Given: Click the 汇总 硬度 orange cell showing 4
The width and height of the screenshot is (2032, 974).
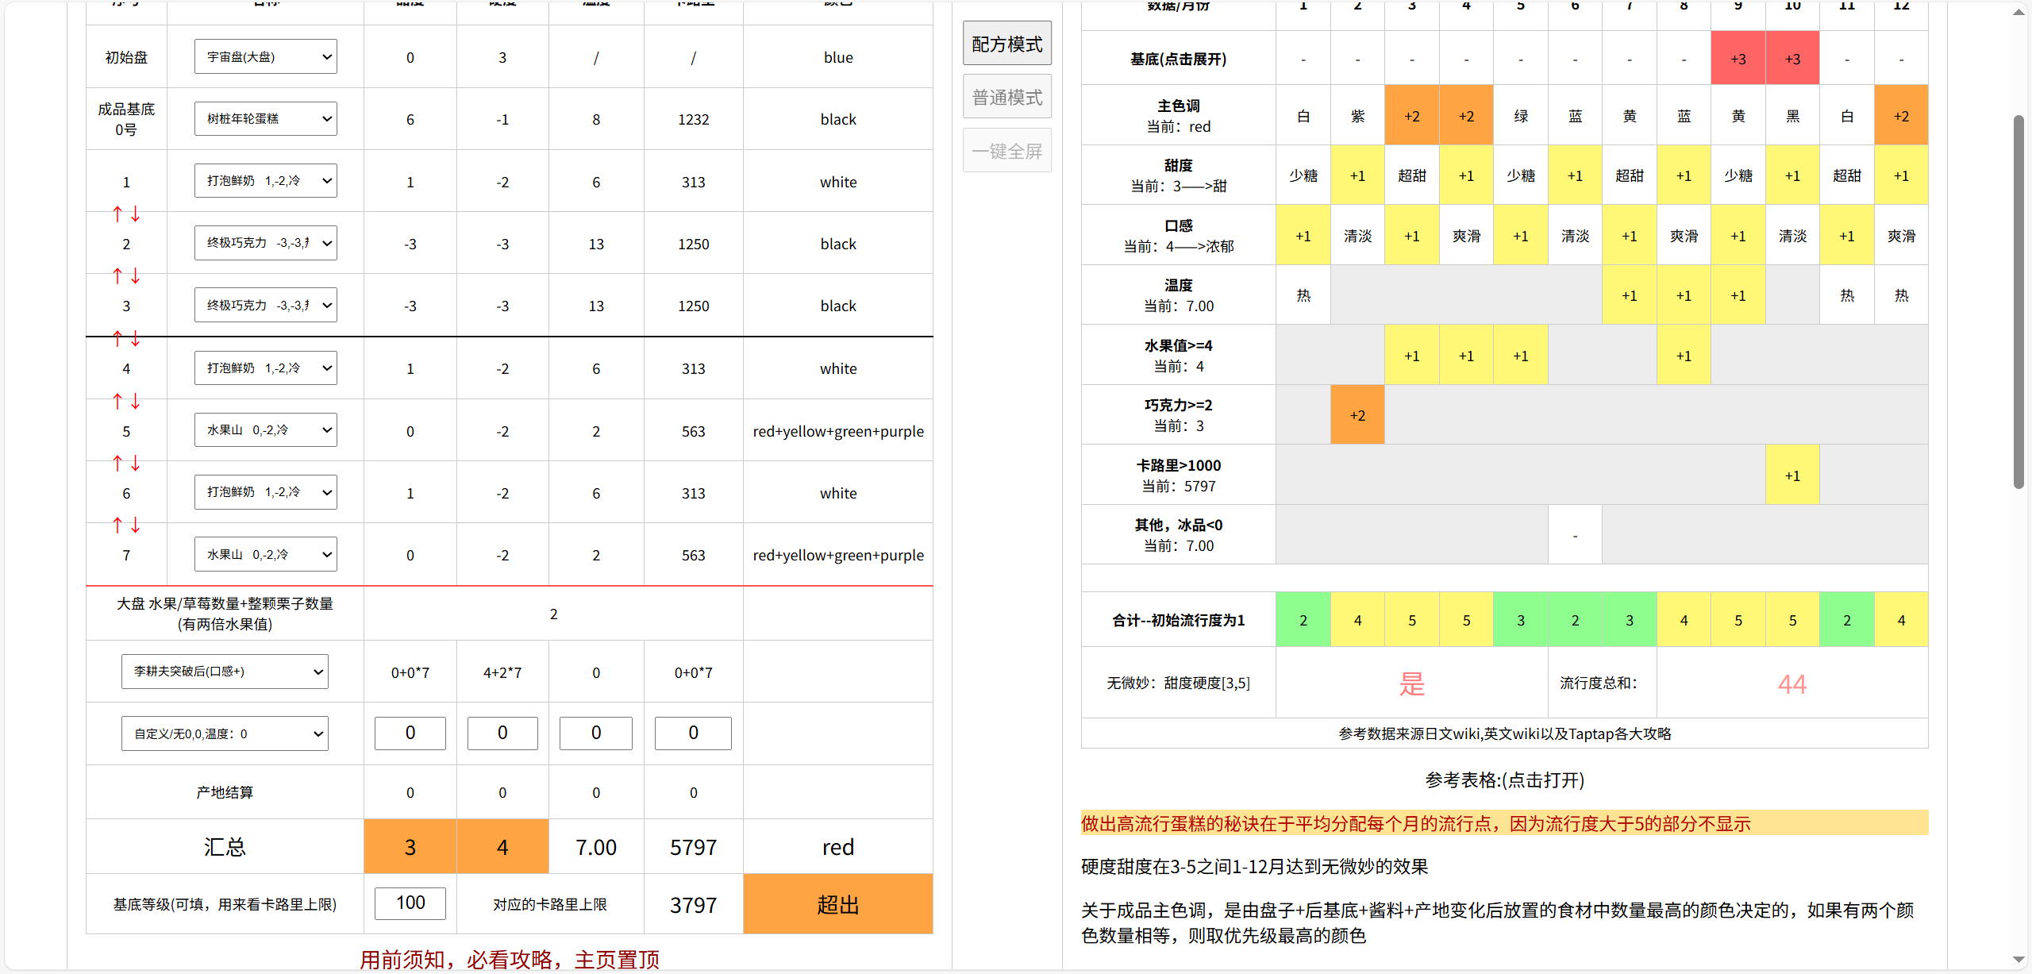Looking at the screenshot, I should [x=502, y=847].
